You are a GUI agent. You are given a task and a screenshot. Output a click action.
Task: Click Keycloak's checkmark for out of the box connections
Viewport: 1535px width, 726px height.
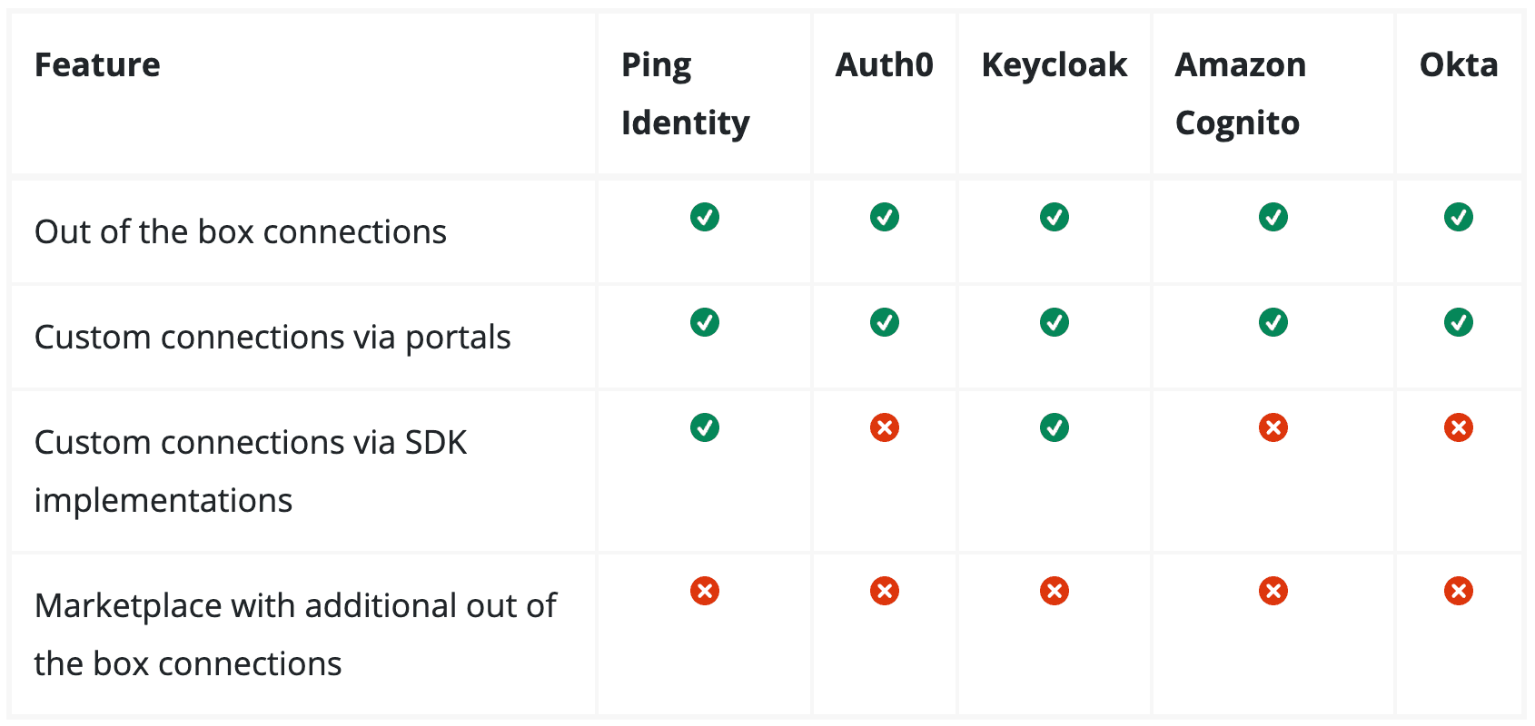1055,217
